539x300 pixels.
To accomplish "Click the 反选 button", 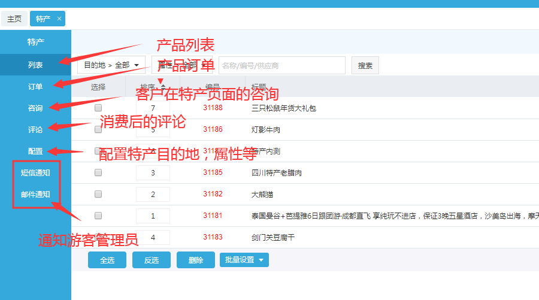I will (151, 260).
